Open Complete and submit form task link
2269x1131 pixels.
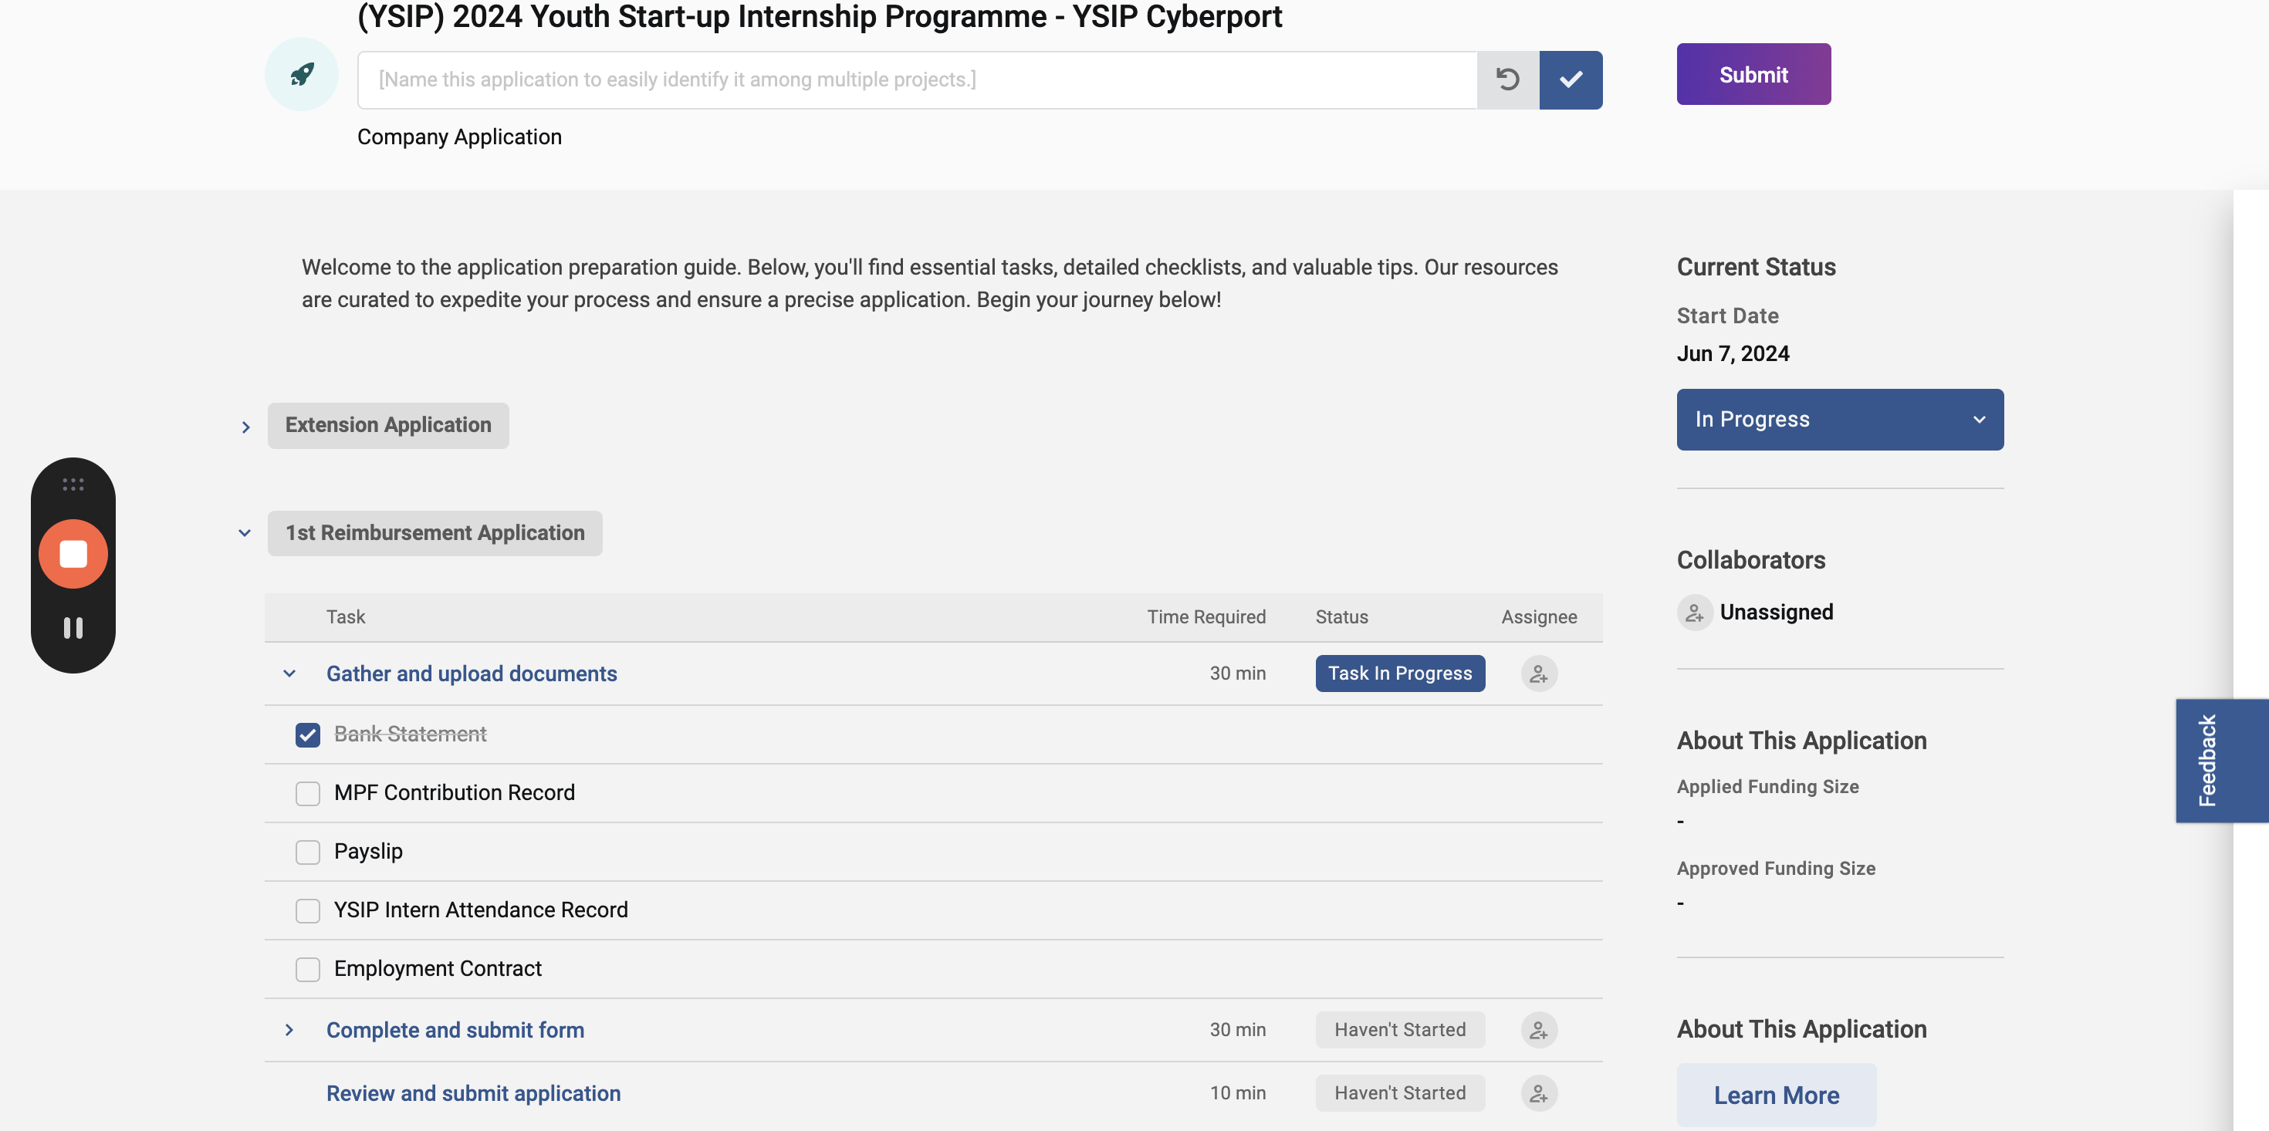tap(455, 1030)
